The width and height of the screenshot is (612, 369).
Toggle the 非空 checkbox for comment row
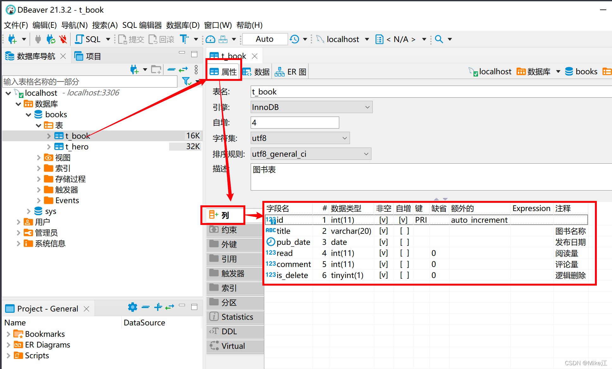(383, 264)
